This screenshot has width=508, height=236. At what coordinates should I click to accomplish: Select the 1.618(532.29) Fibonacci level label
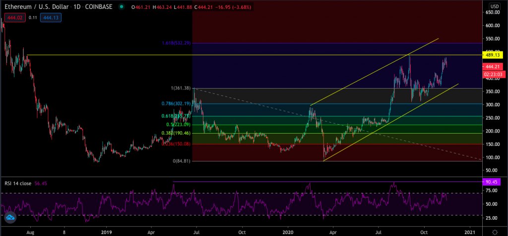point(177,44)
